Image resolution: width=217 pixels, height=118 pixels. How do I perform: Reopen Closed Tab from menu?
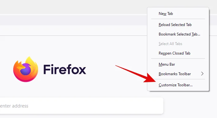click(178, 53)
